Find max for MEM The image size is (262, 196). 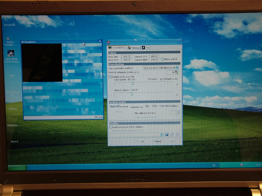[x=155, y=106]
